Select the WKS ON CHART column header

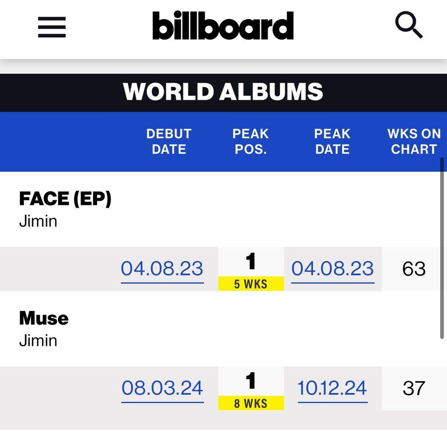(414, 141)
